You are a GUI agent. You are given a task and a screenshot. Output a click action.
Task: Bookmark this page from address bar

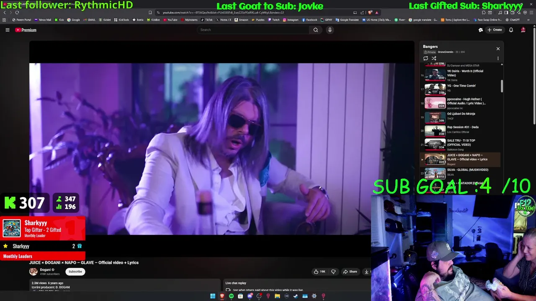pos(150,13)
